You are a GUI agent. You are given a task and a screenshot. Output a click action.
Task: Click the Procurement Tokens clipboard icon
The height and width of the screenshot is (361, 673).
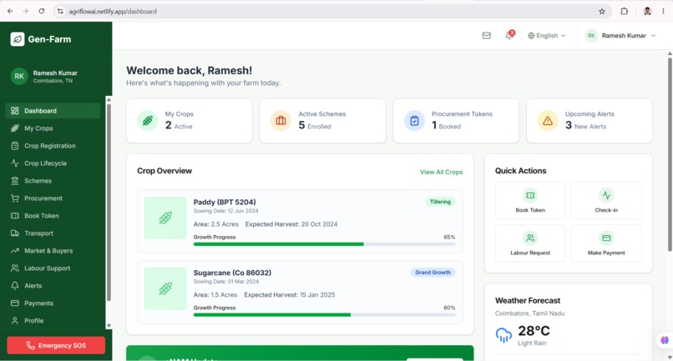point(414,121)
